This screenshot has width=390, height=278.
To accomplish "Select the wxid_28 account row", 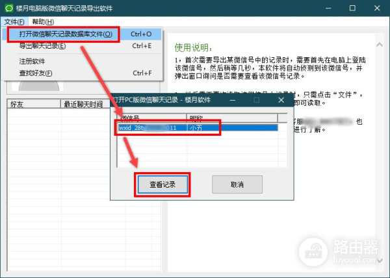I will click(x=198, y=128).
